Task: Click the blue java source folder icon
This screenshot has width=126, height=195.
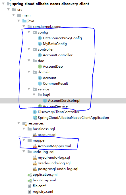Action: pos(24,21)
